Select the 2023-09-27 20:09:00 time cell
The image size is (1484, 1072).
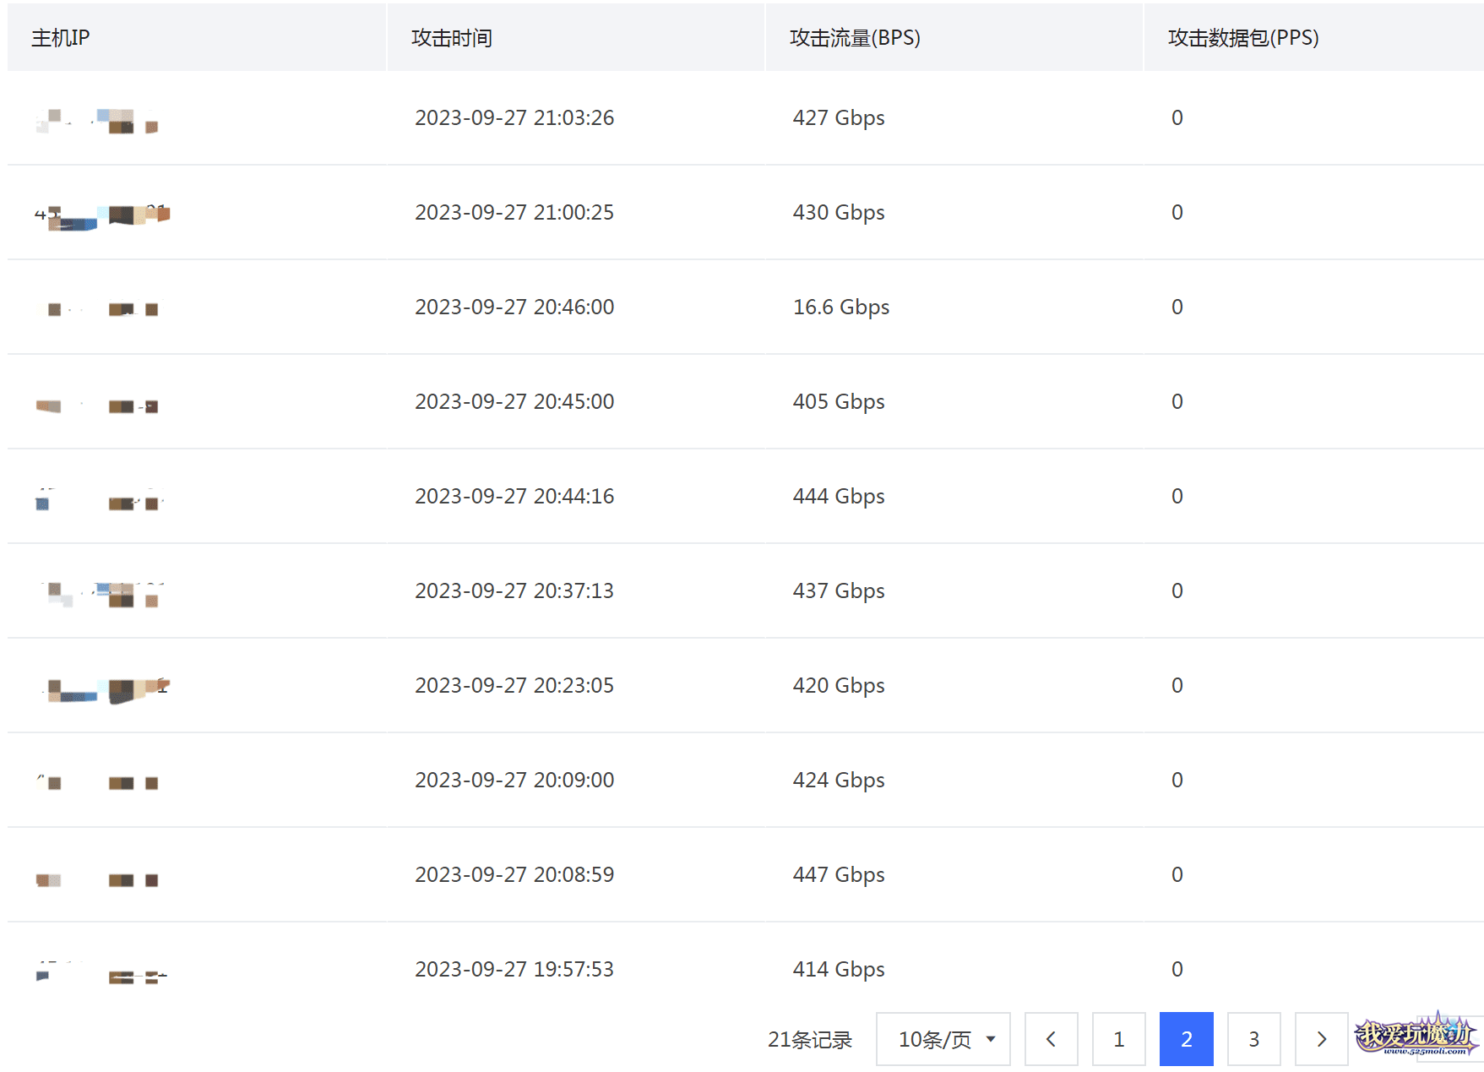(514, 780)
